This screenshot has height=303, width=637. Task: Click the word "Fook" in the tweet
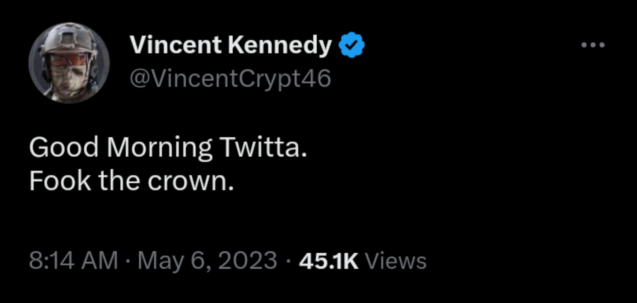[x=60, y=181]
